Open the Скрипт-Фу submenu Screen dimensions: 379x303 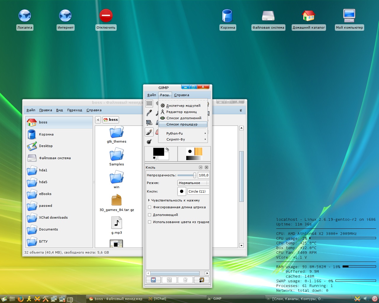tap(183, 139)
